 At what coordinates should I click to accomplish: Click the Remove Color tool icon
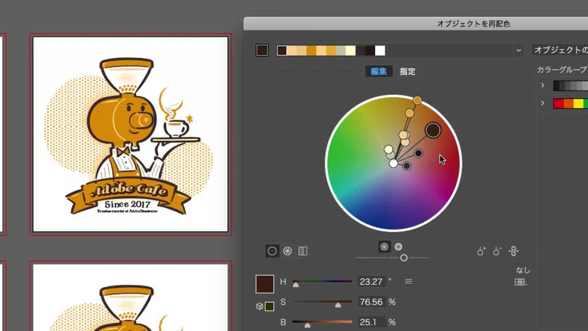point(497,251)
